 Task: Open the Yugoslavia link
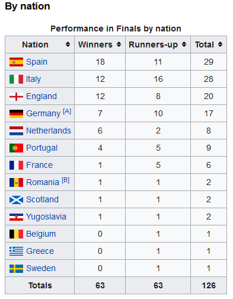pyautogui.click(x=46, y=217)
